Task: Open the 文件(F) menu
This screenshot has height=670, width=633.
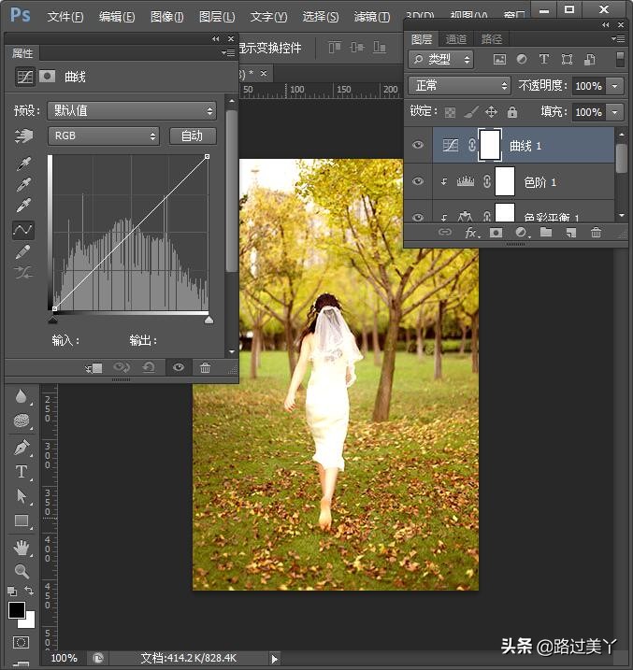Action: pos(65,17)
